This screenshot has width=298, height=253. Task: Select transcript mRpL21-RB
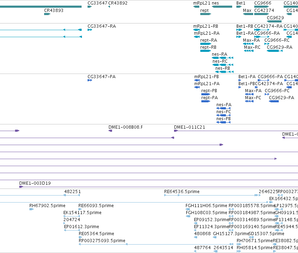click(206, 26)
